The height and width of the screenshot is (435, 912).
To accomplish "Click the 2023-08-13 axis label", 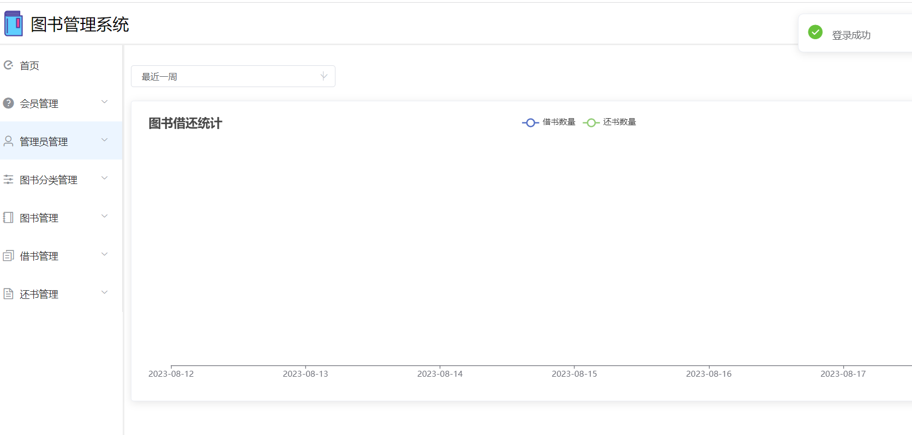I will pos(305,374).
